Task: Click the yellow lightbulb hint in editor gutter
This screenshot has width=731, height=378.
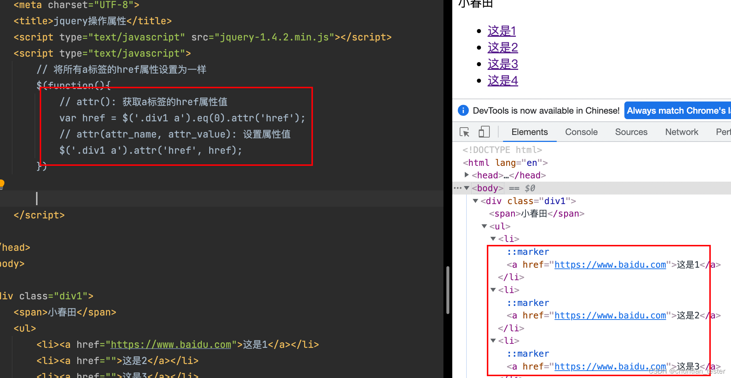Action: [1, 184]
